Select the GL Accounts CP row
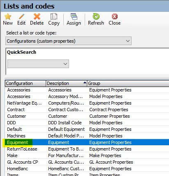This screenshot has height=176, width=169. 87,162
